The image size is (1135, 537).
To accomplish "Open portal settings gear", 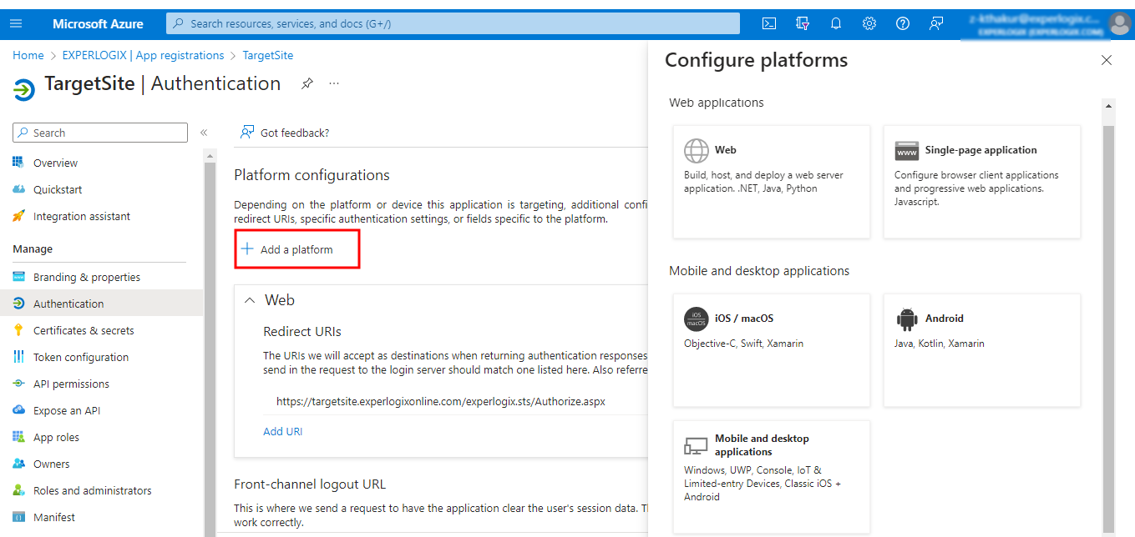I will (869, 23).
